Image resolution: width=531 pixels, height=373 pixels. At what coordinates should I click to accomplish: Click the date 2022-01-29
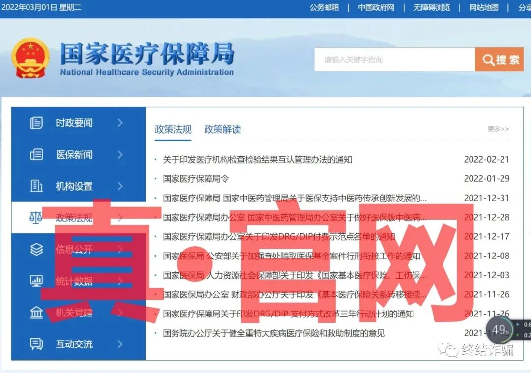tap(486, 179)
